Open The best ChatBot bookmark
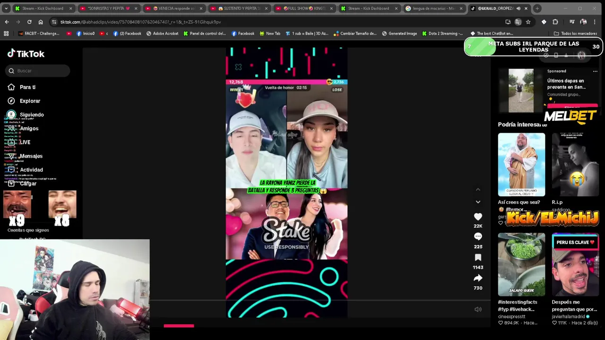 point(492,34)
